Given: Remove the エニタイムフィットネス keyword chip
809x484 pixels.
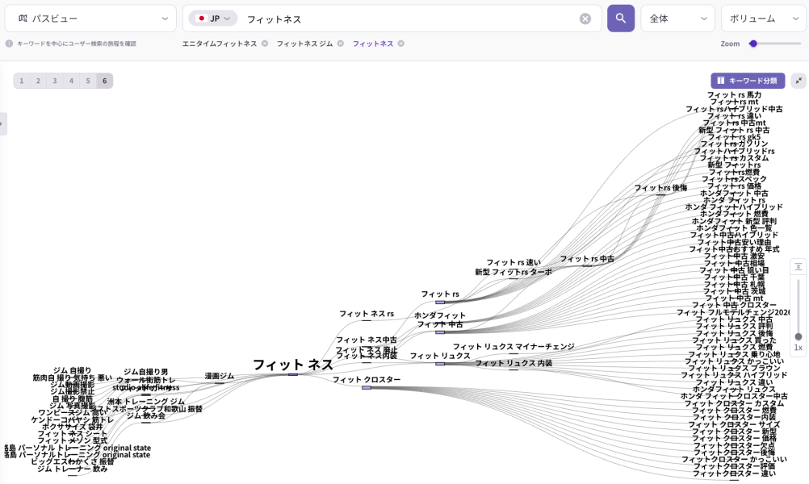Looking at the screenshot, I should tap(265, 44).
